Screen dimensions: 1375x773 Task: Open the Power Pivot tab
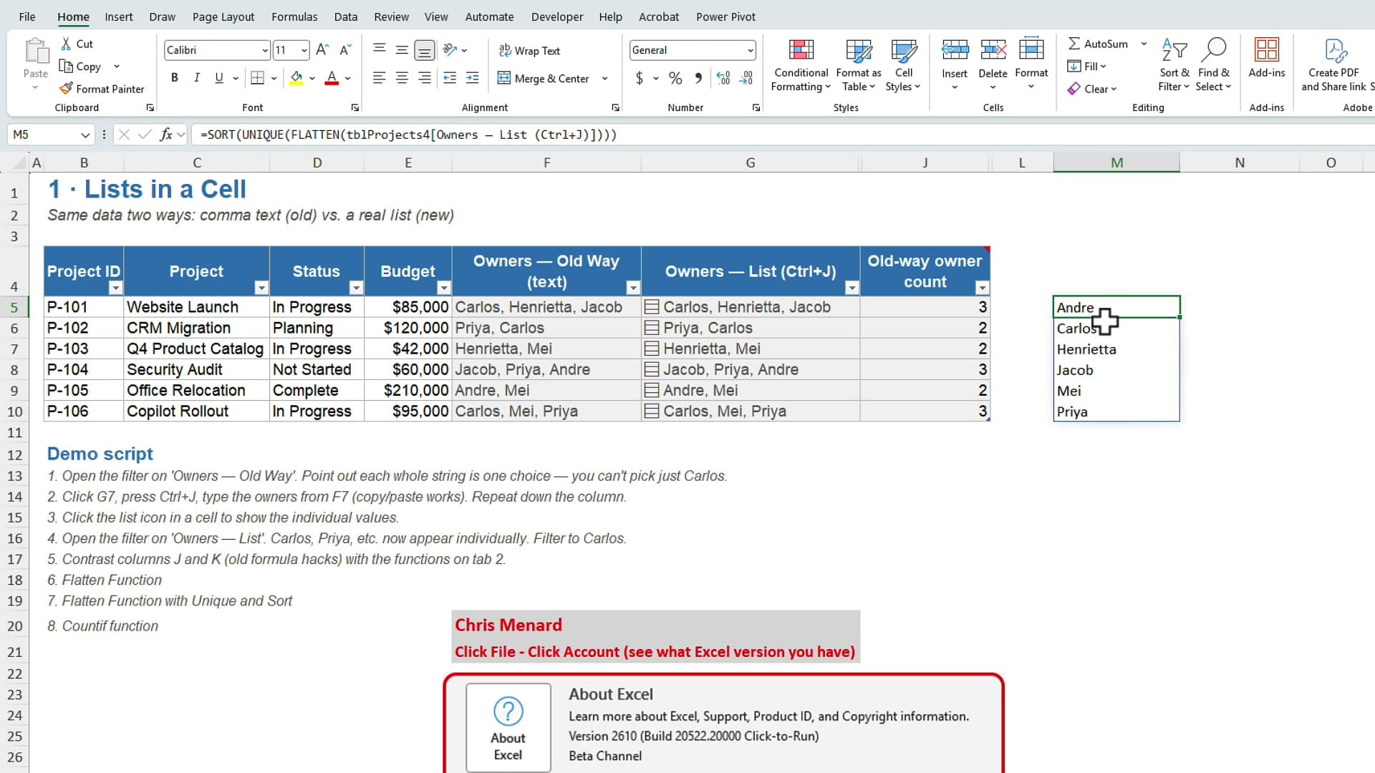point(725,16)
